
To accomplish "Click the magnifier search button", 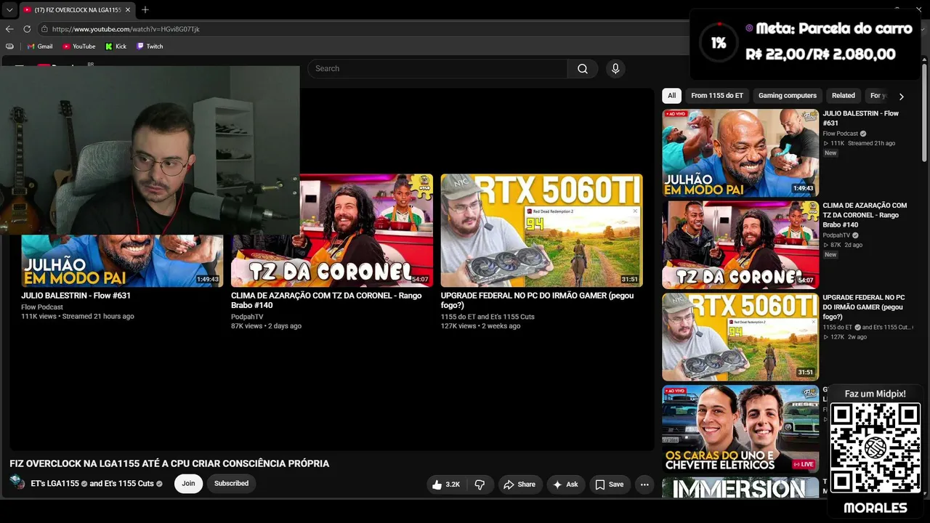I will click(583, 68).
